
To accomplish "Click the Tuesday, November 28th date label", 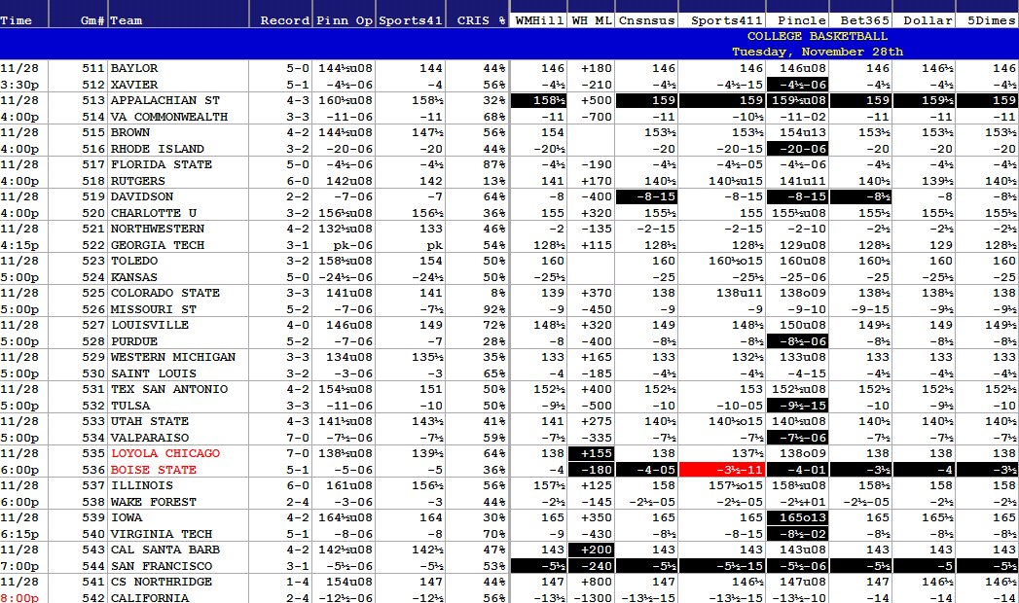I will click(817, 52).
